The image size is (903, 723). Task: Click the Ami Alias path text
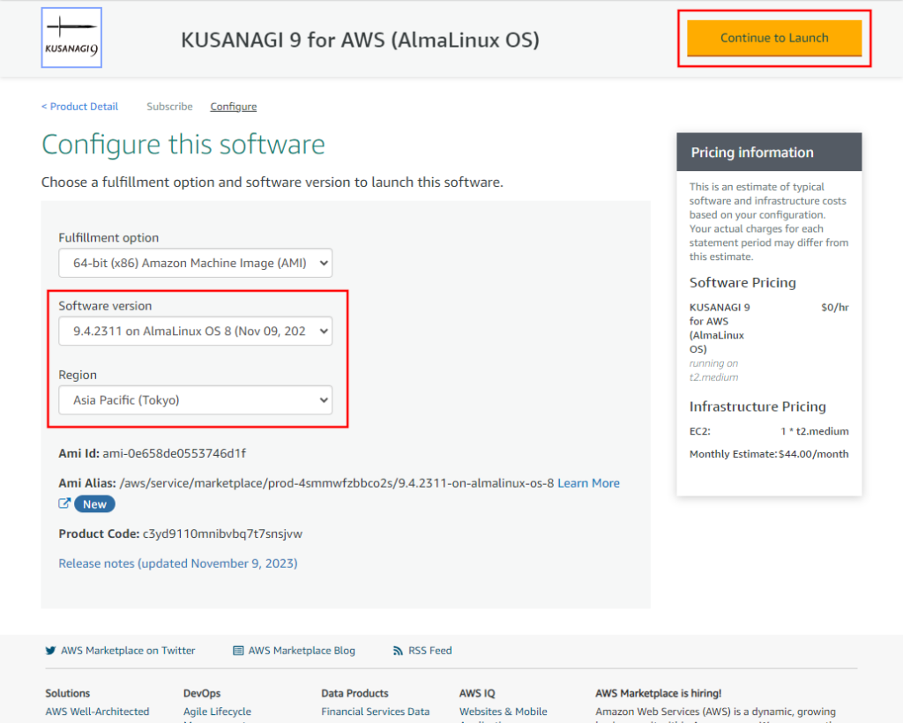tap(337, 483)
